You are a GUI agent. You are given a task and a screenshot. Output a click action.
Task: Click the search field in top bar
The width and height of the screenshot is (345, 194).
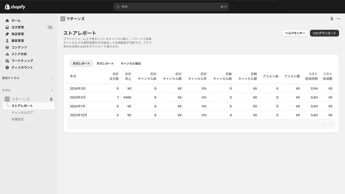pos(171,7)
